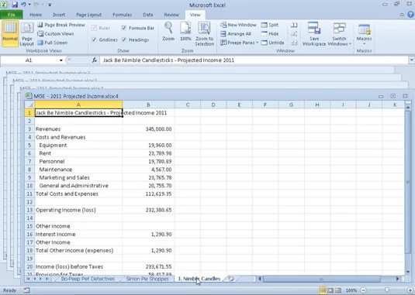
Task: Click the zoom out minus button
Action: 364,290
